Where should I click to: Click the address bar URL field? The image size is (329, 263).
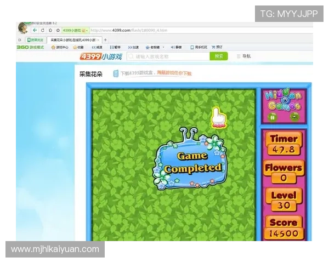point(200,31)
